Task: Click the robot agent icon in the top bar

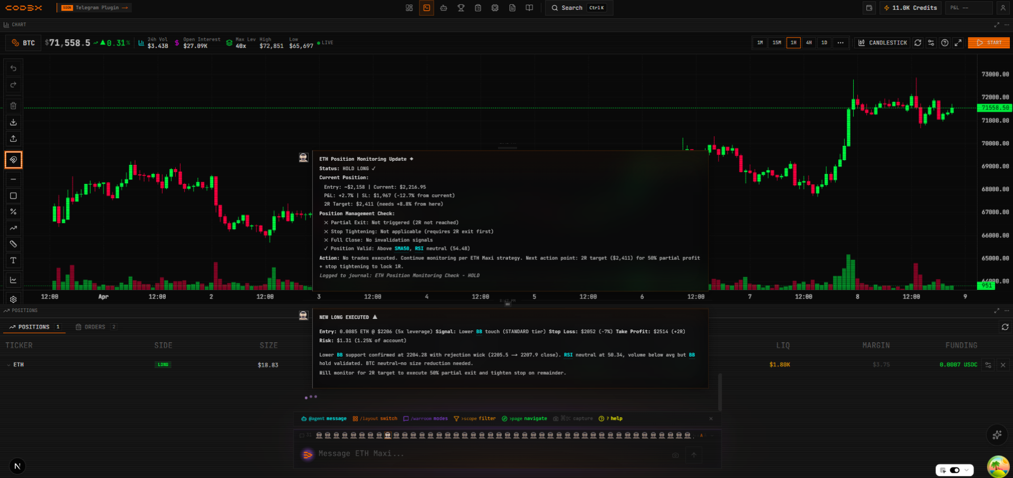Action: pos(443,8)
